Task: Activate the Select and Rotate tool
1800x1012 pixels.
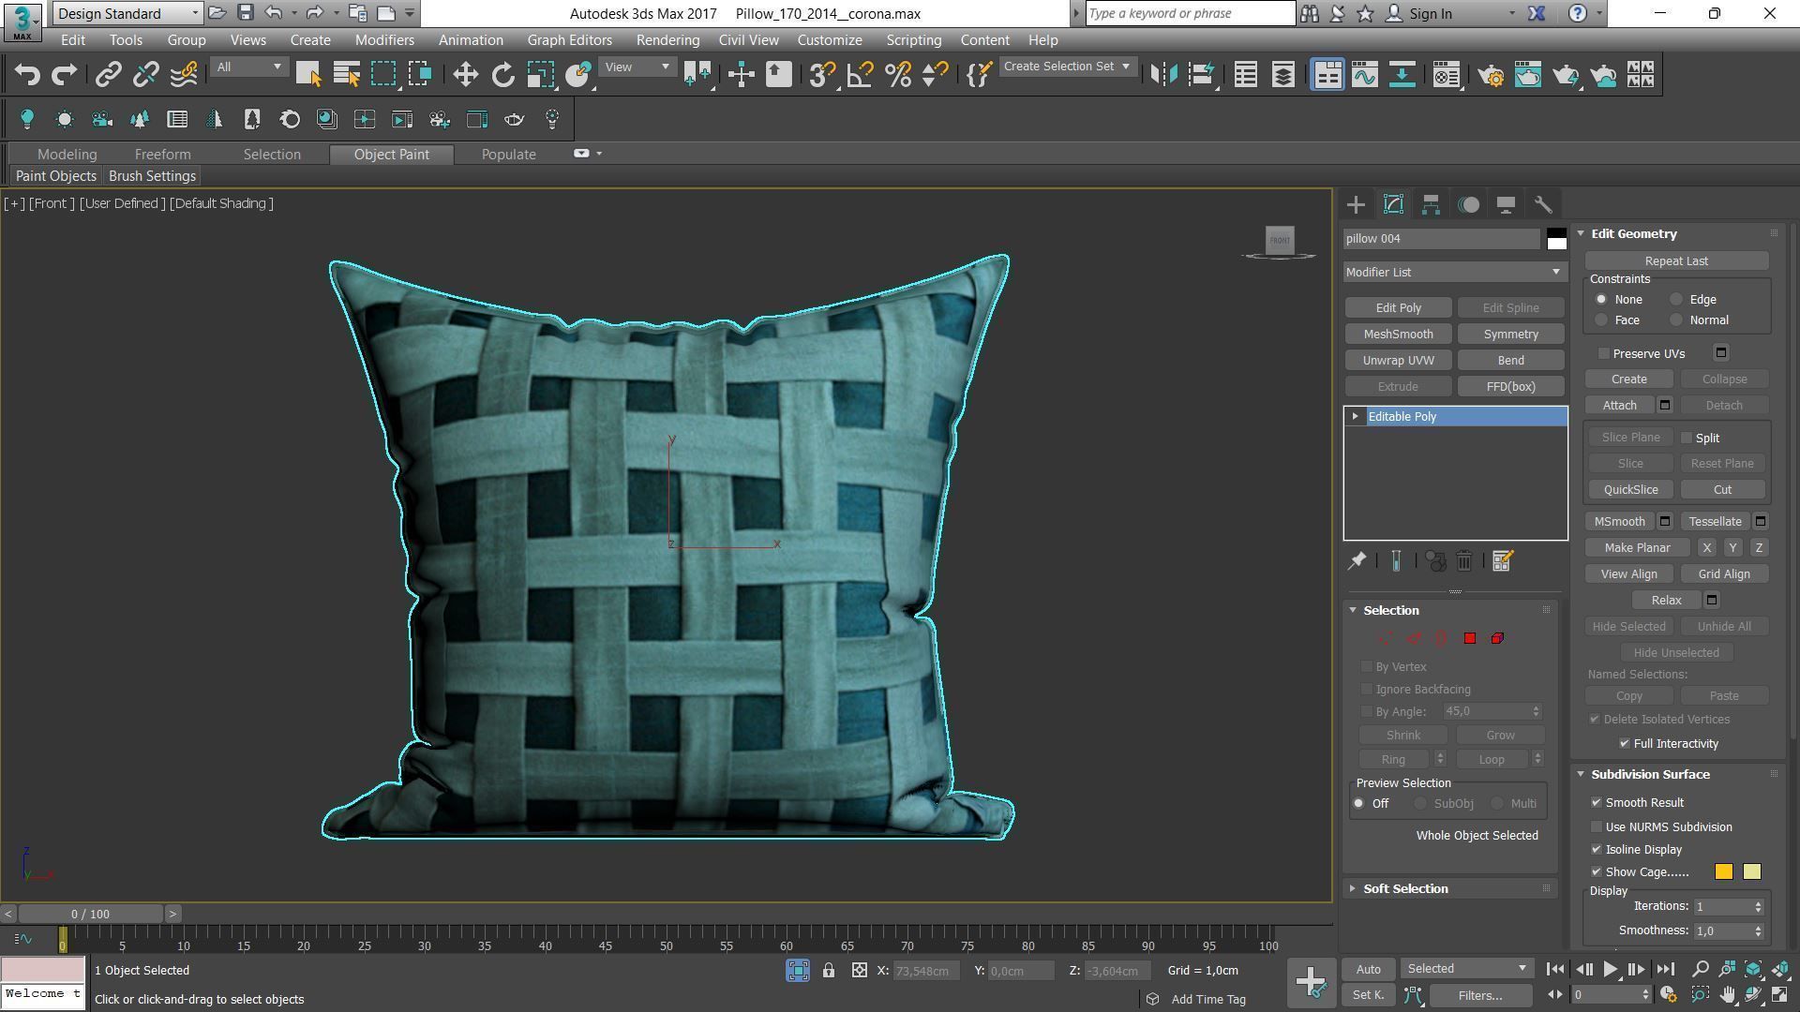Action: point(502,75)
